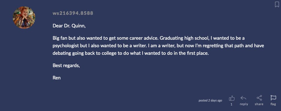Image resolution: width=281 pixels, height=111 pixels.
Task: Click the share network icon
Action: (259, 98)
